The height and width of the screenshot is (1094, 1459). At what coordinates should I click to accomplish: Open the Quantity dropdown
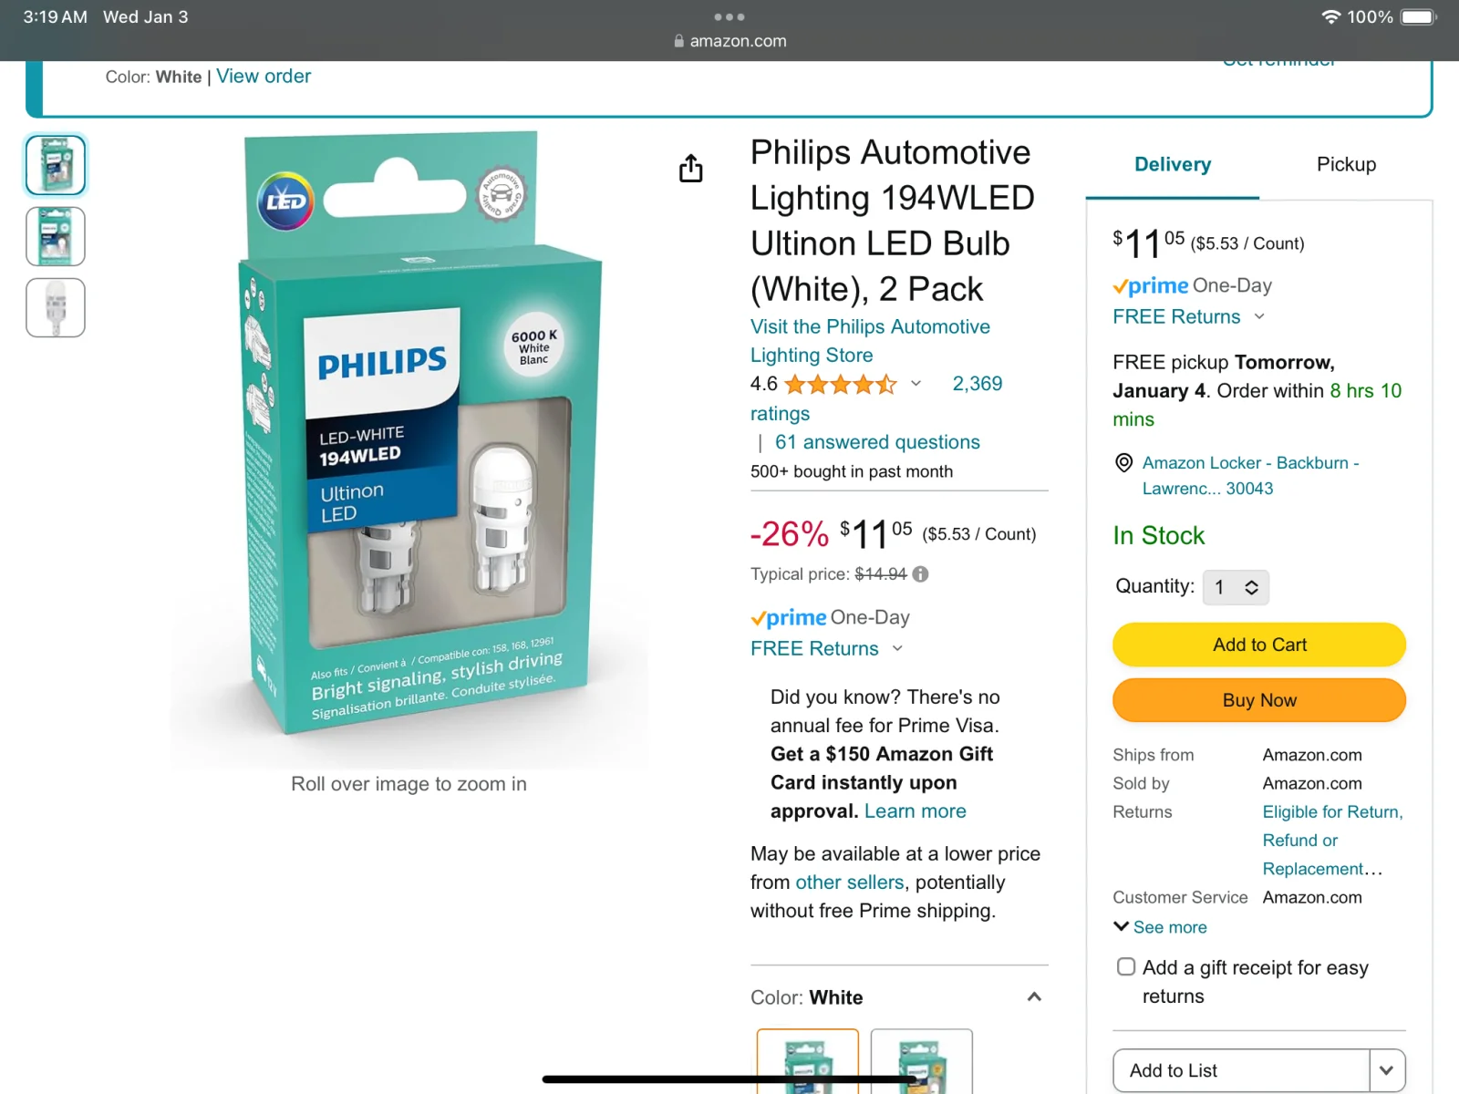pyautogui.click(x=1236, y=587)
